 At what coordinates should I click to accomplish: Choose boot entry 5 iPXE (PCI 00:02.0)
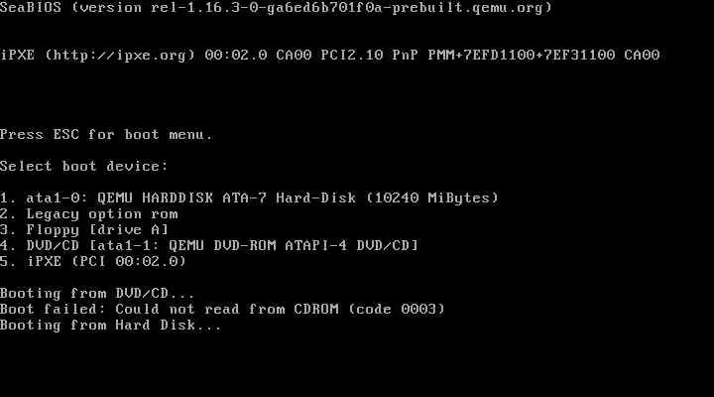[93, 262]
